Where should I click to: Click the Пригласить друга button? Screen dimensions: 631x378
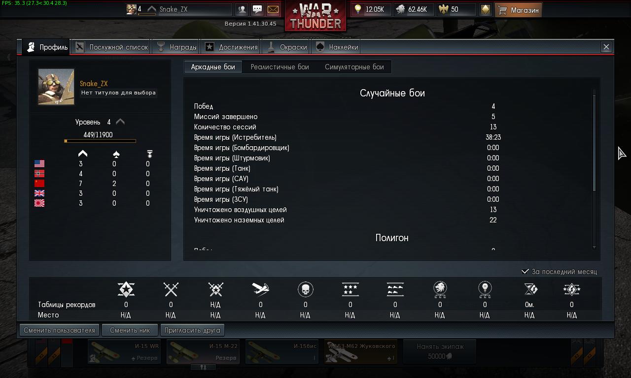click(x=192, y=330)
